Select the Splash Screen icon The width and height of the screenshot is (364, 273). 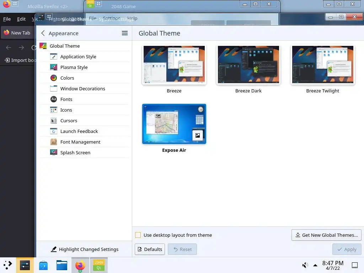tap(54, 153)
